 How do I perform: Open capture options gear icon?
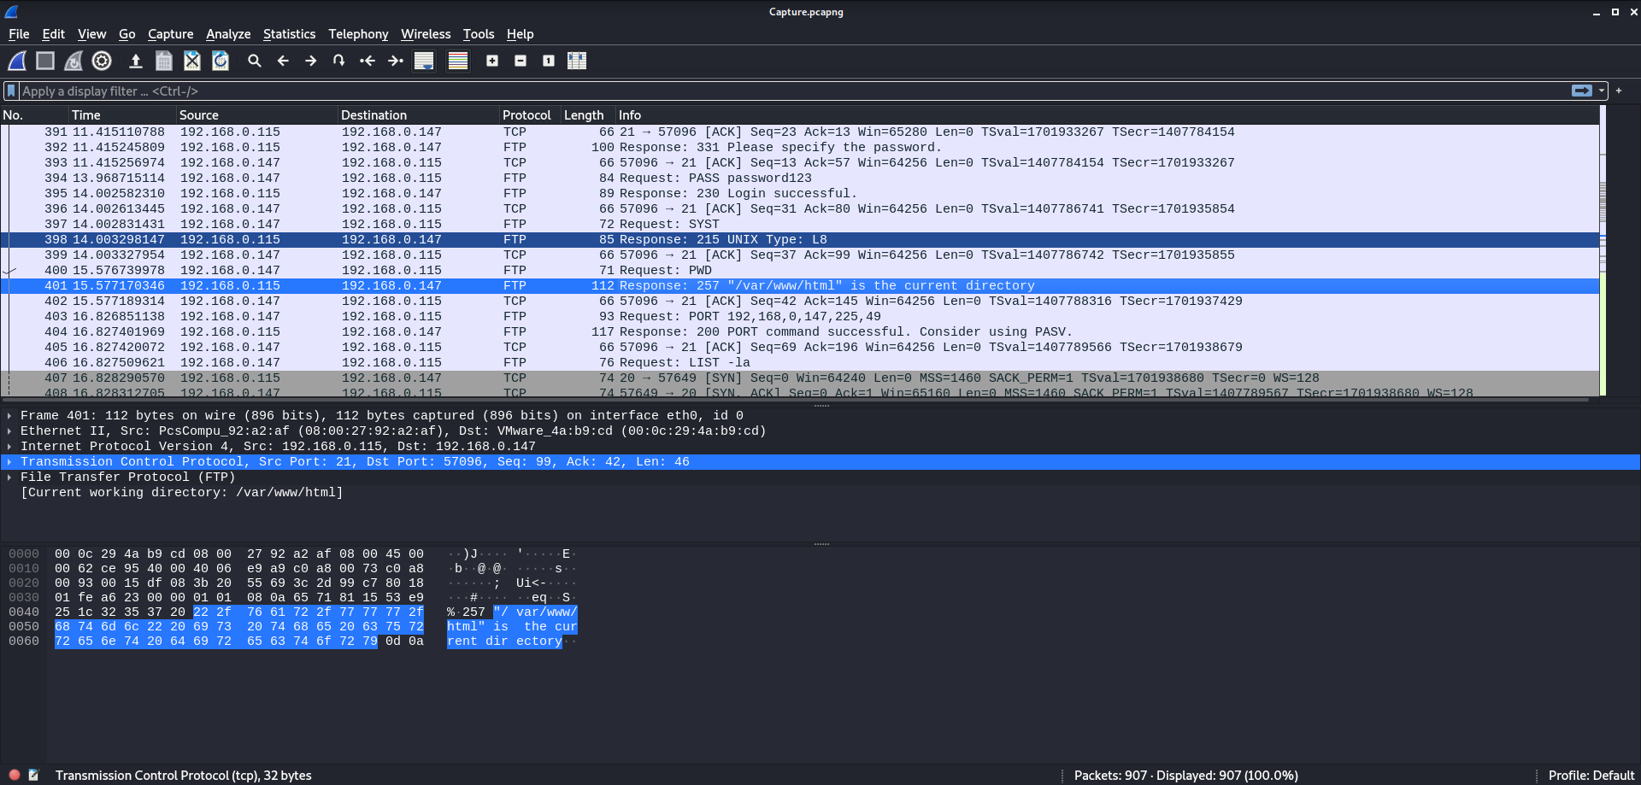[x=102, y=61]
